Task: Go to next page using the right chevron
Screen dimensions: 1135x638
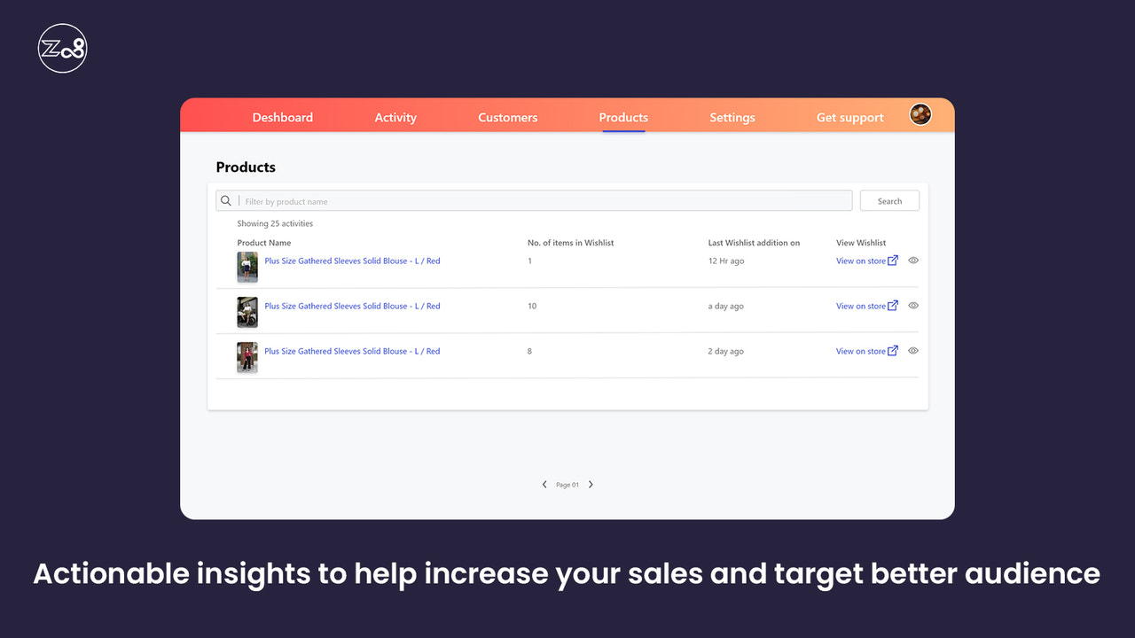Action: point(591,484)
